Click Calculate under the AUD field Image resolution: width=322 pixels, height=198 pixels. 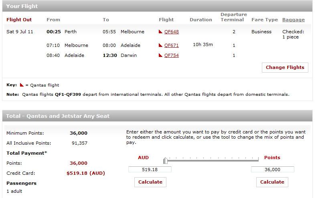coord(150,182)
